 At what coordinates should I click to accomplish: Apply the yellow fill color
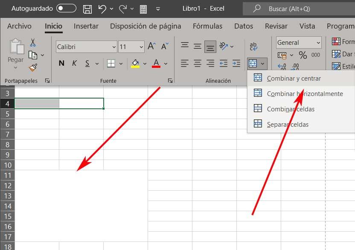click(135, 64)
